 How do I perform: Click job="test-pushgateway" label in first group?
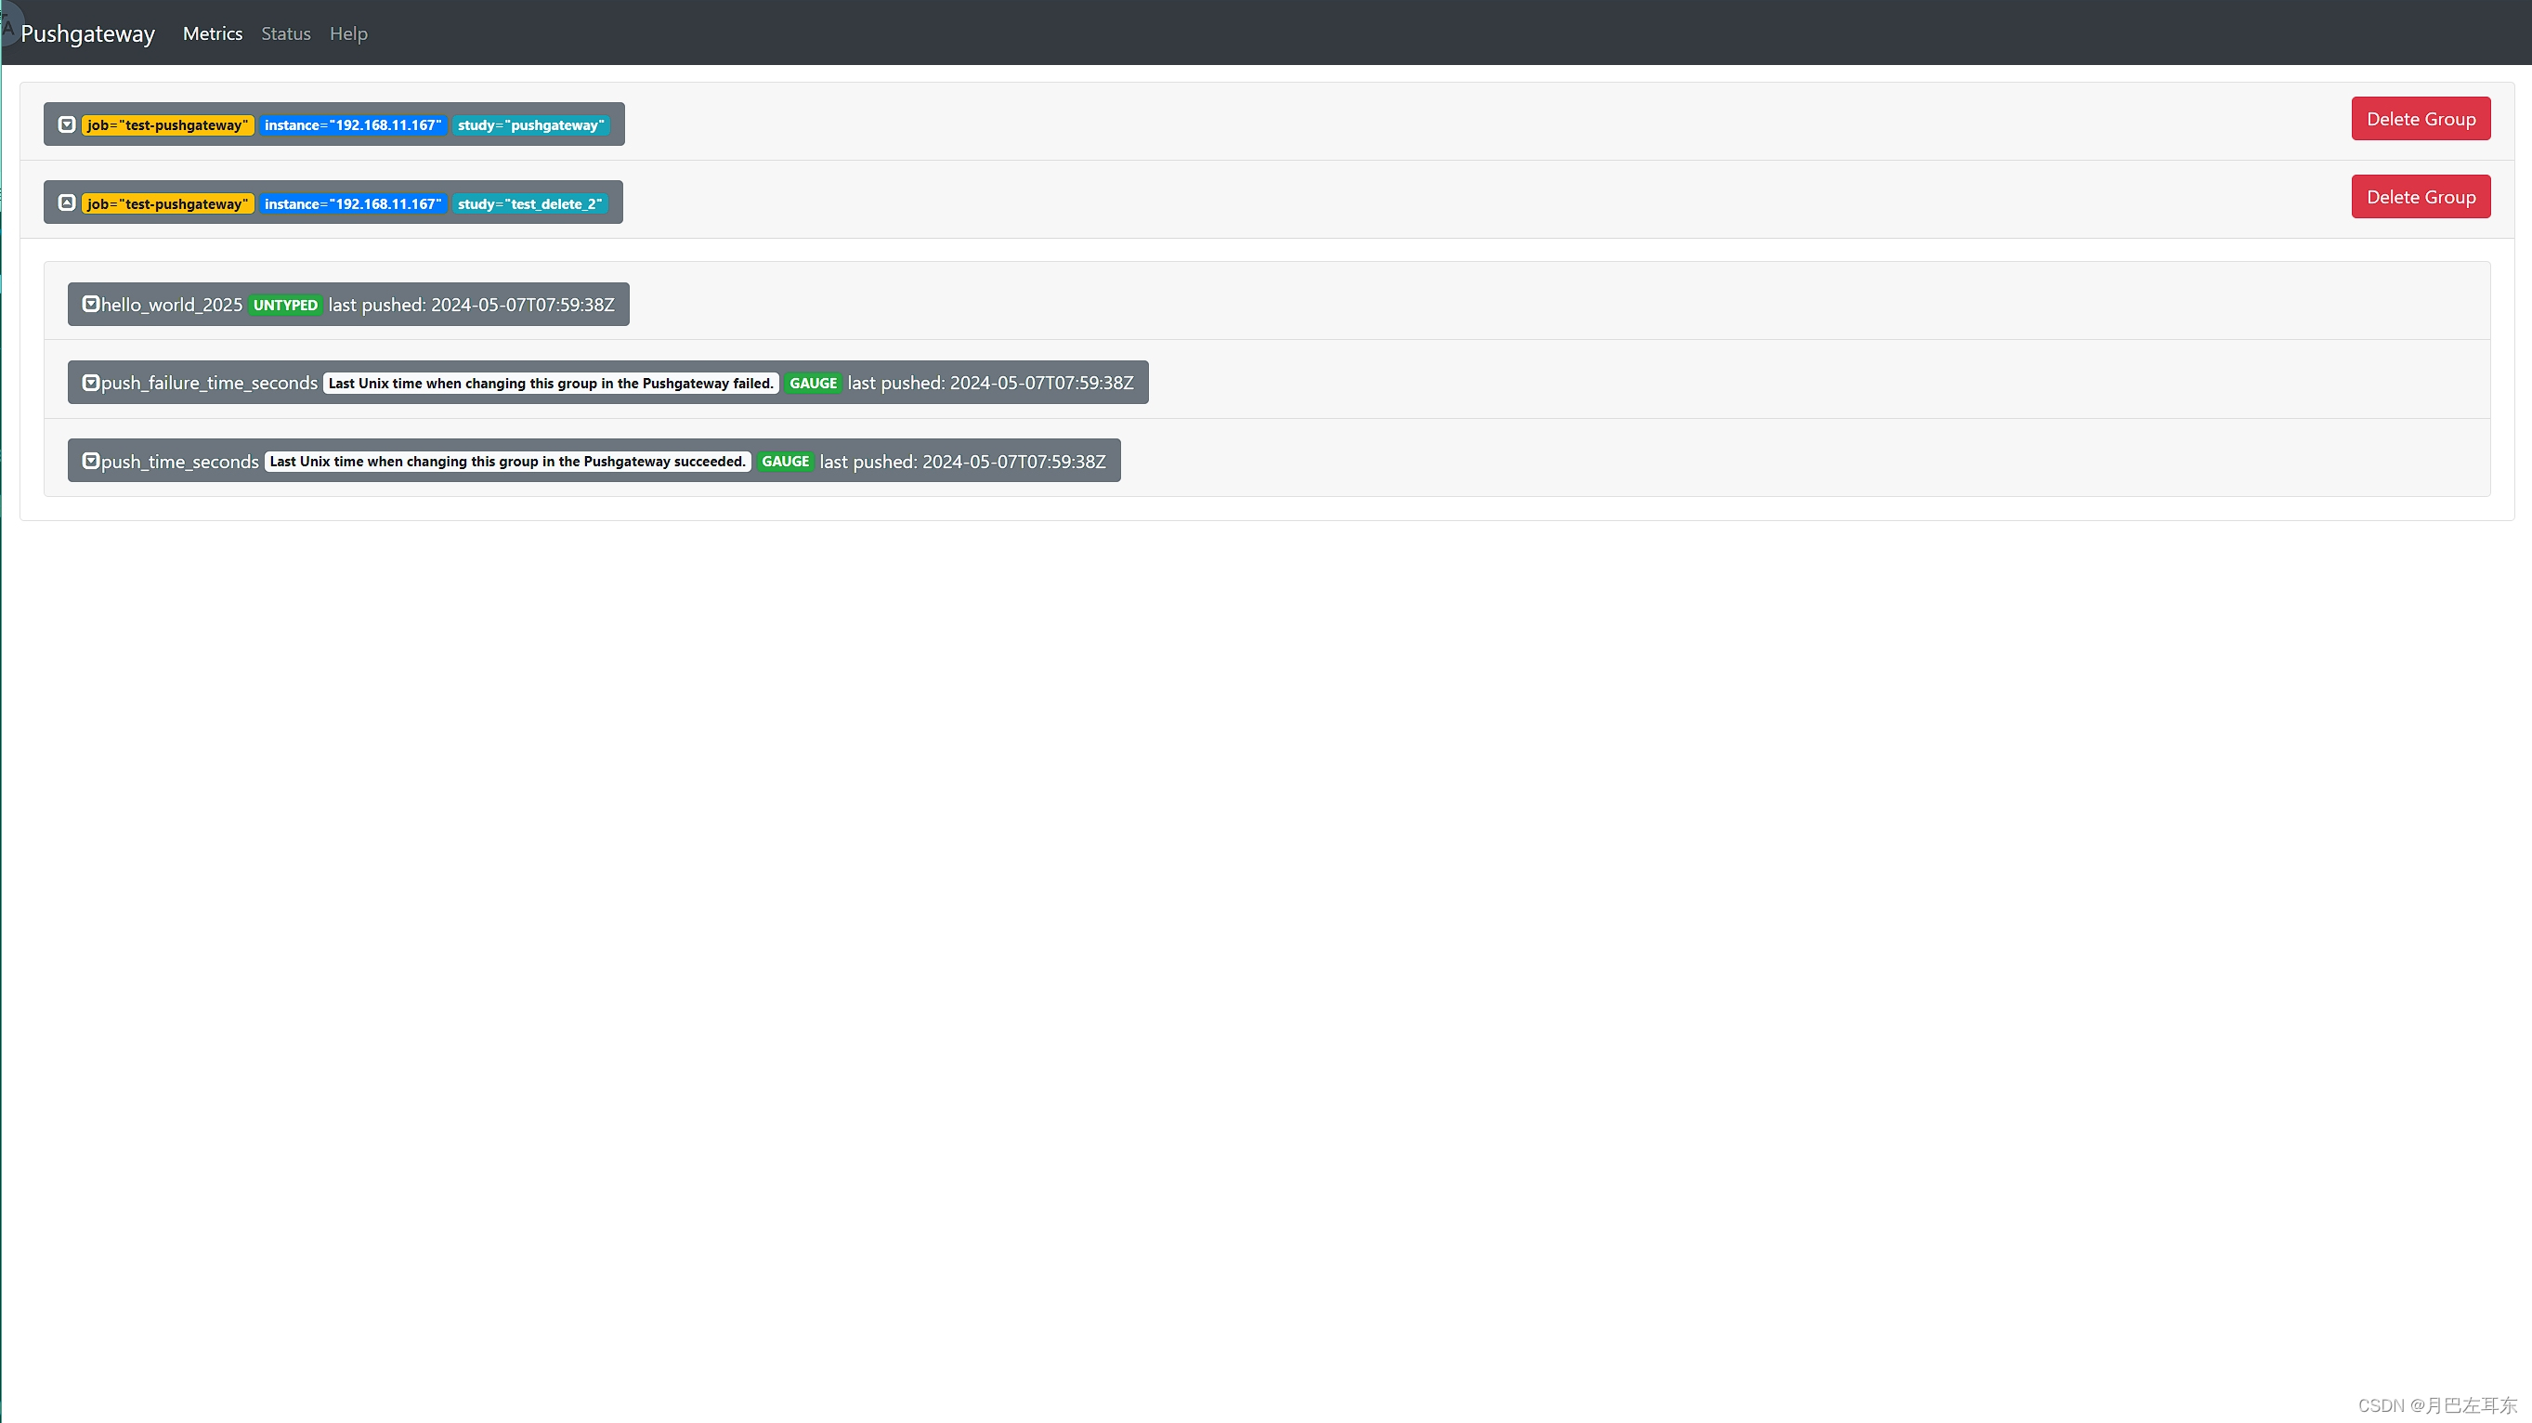168,124
